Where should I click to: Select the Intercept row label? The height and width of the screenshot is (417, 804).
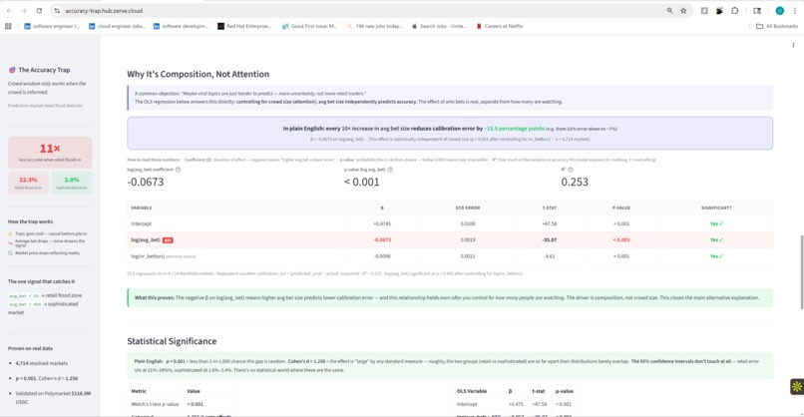141,223
